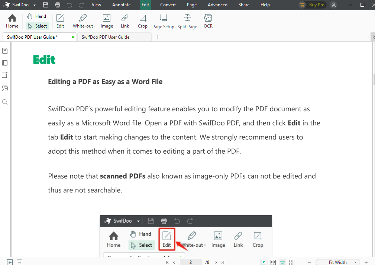Open the search panel magnifier icon
The image size is (375, 265).
5,102
